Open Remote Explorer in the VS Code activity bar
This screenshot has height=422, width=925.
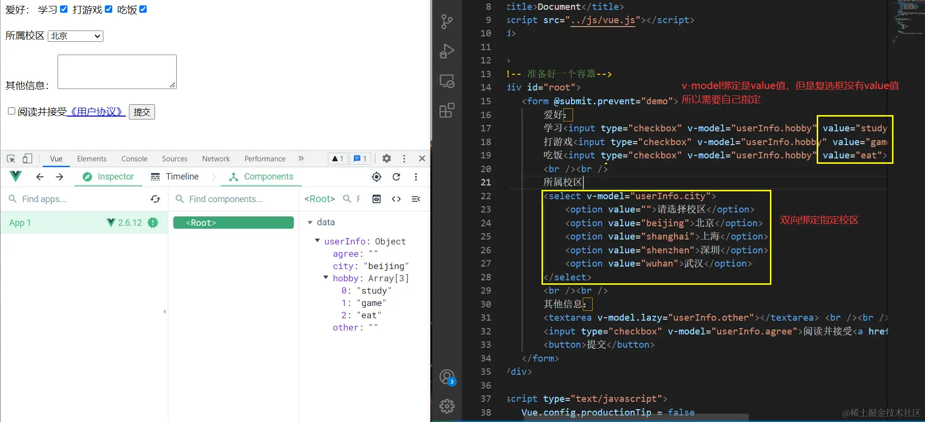(x=447, y=81)
